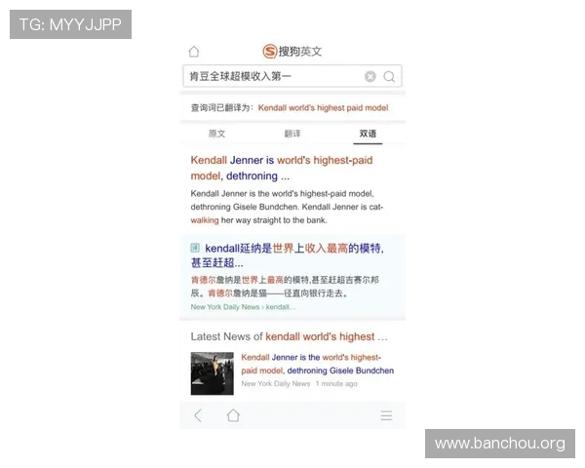Tap the home icon in the bottom bar

(x=233, y=415)
